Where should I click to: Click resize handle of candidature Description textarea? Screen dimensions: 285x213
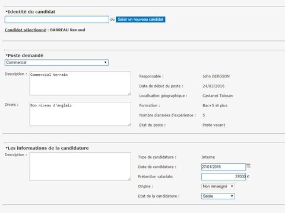coord(129,179)
